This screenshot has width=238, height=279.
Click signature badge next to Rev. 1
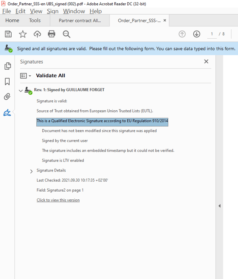point(28,91)
